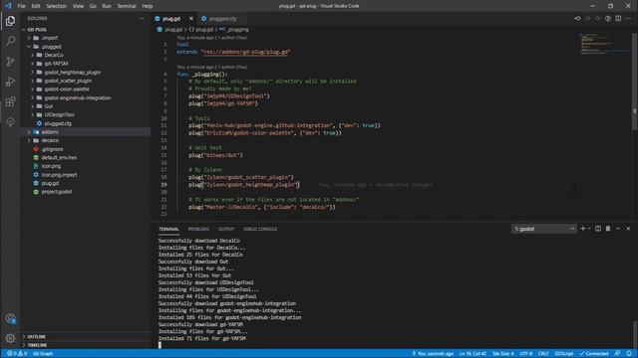Switch to the Problems panel tab
Image resolution: width=638 pixels, height=358 pixels.
coord(198,229)
